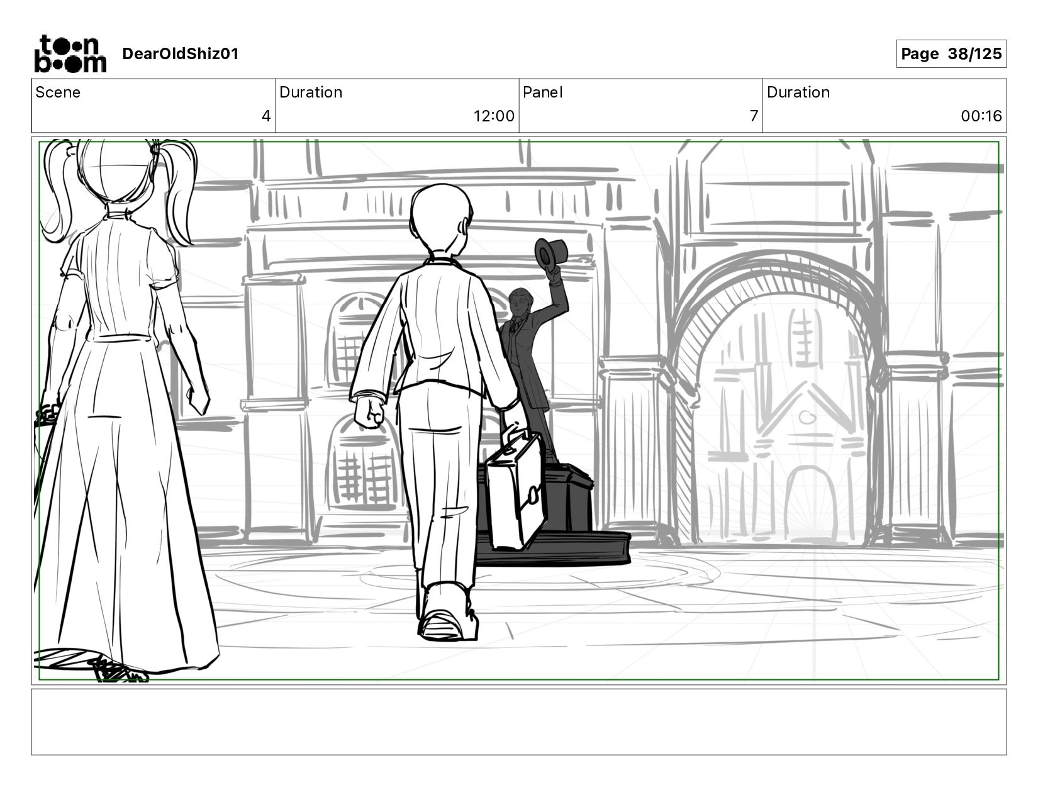Click the Toon Boom logo
The image size is (1038, 802).
click(70, 53)
